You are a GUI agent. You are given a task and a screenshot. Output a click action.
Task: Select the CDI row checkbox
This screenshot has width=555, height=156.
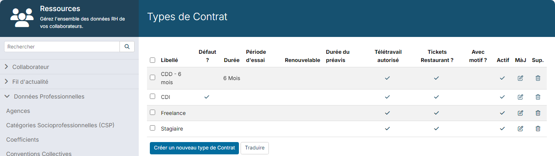pos(153,96)
